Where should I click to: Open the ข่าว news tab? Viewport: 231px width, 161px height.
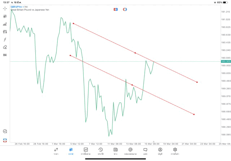(x=115, y=151)
